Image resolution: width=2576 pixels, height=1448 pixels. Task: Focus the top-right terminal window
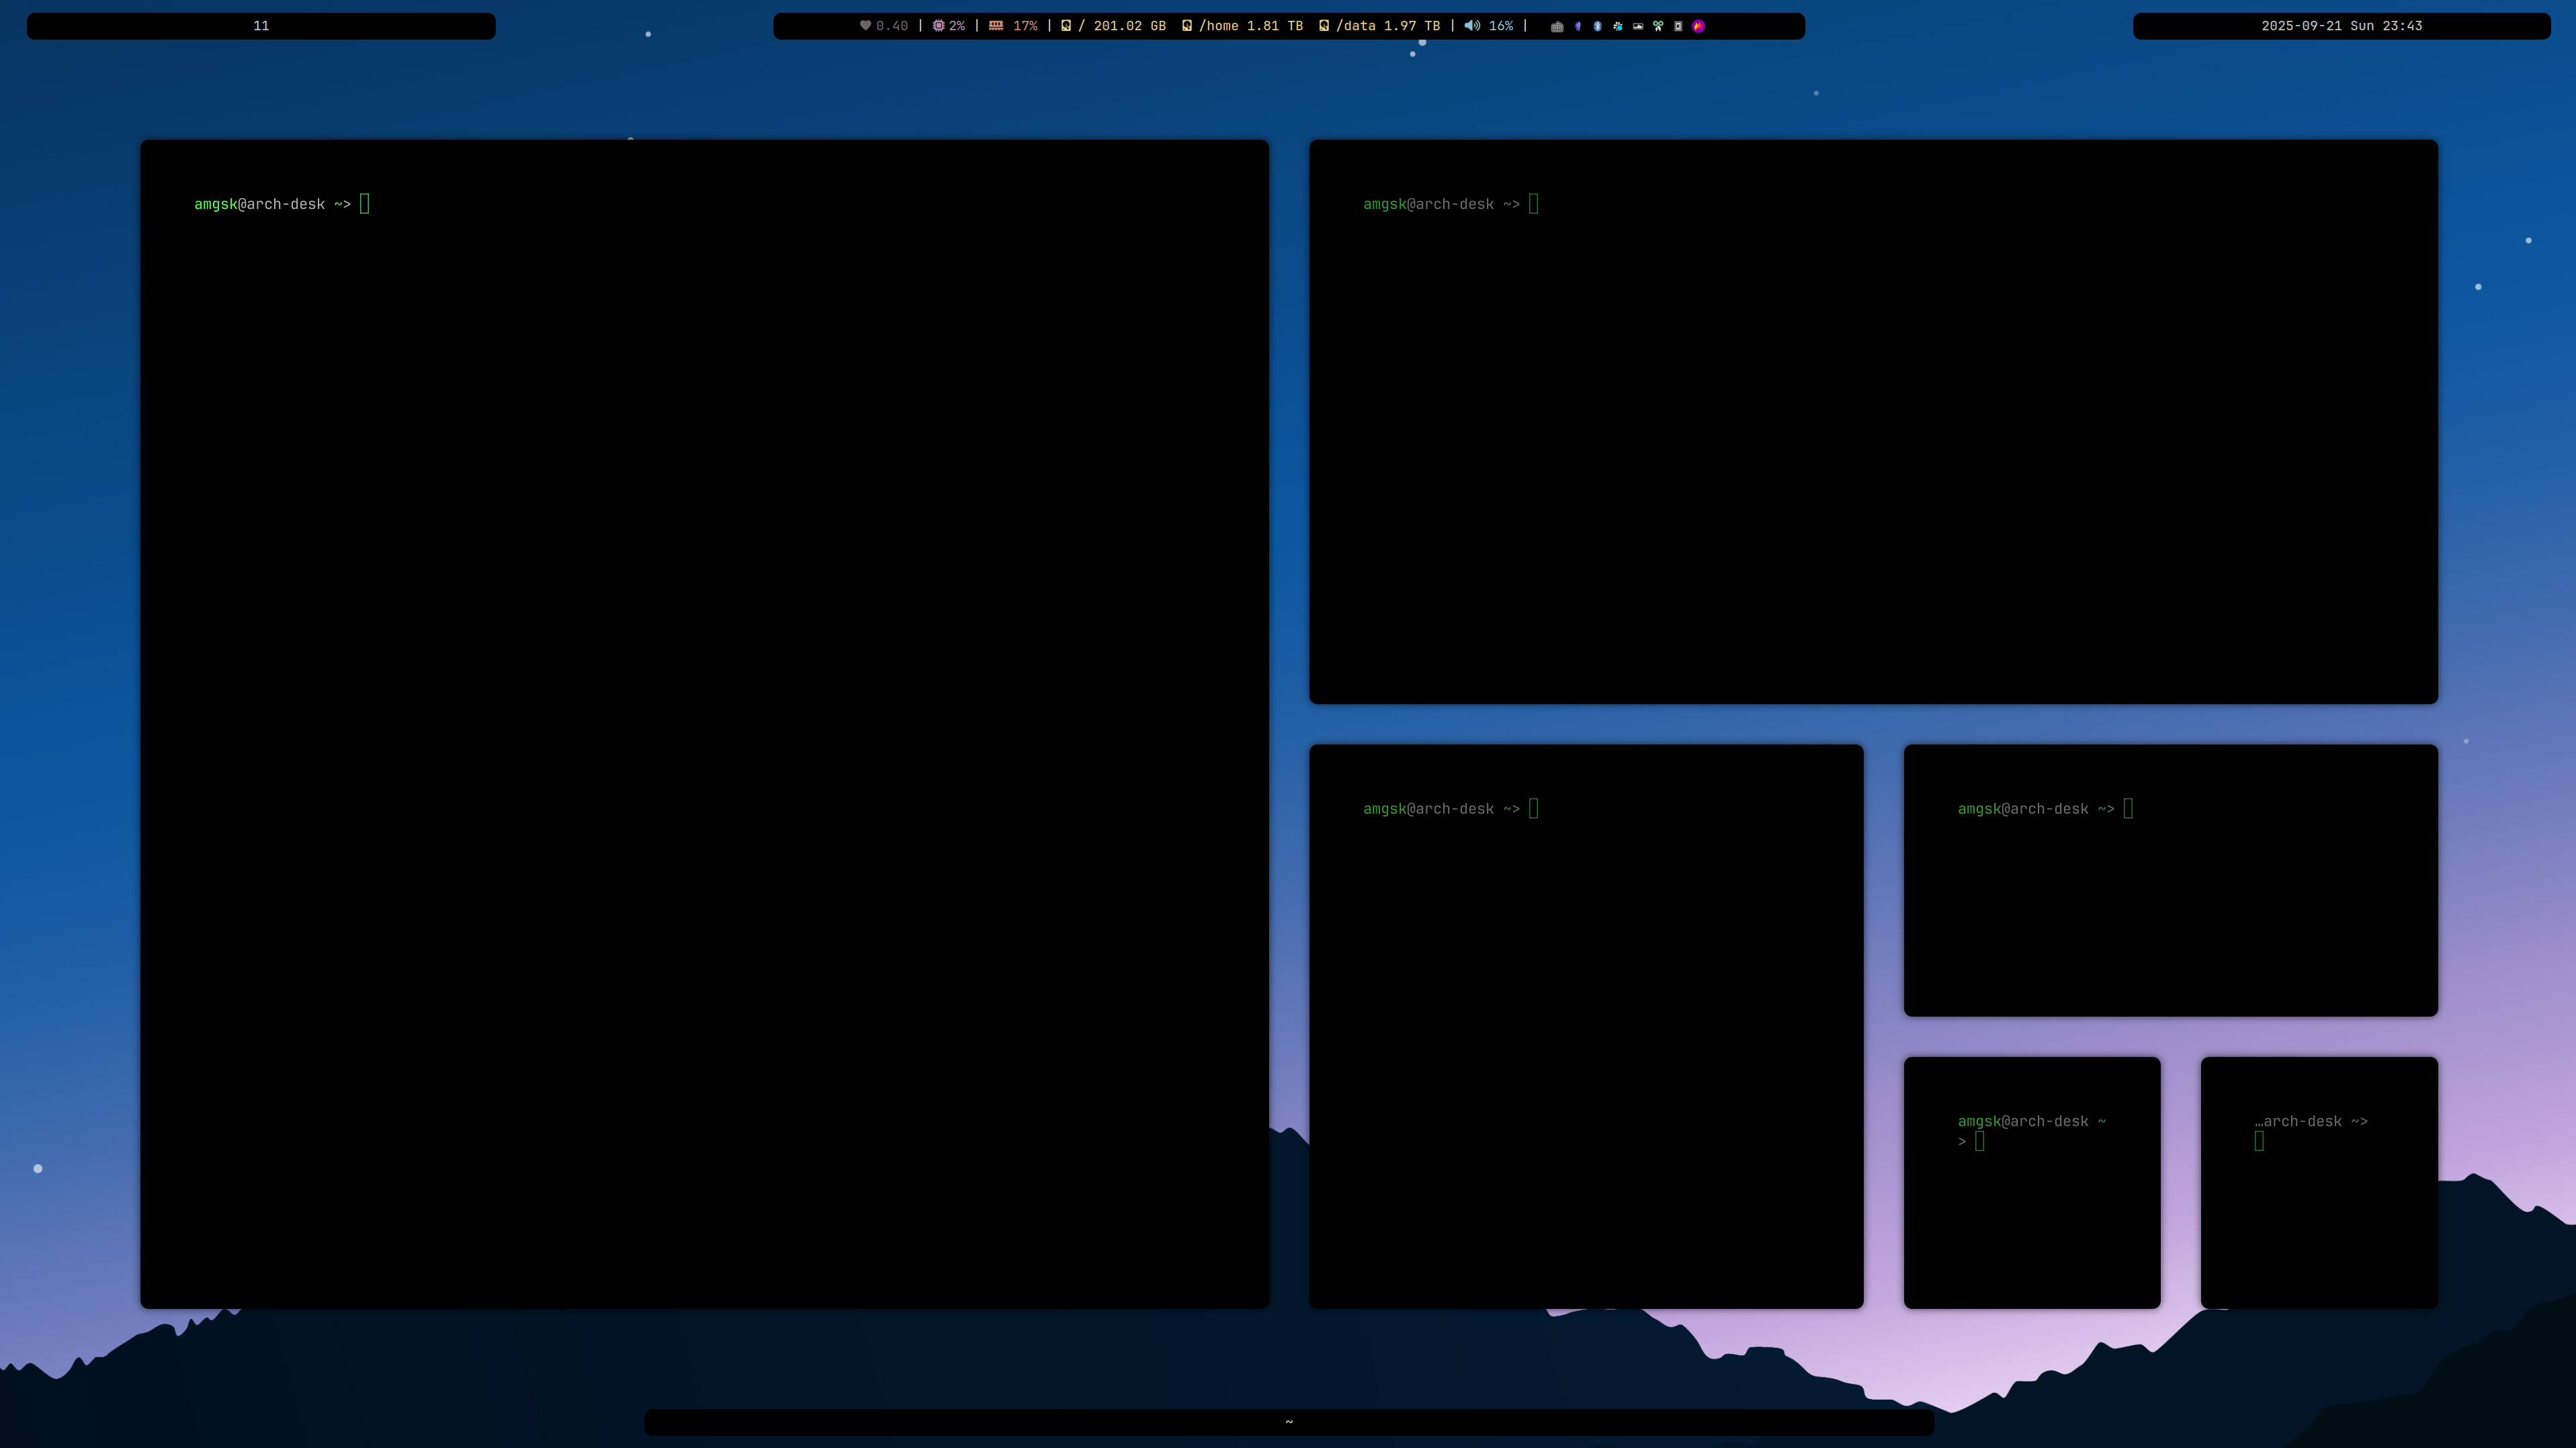[x=1873, y=422]
